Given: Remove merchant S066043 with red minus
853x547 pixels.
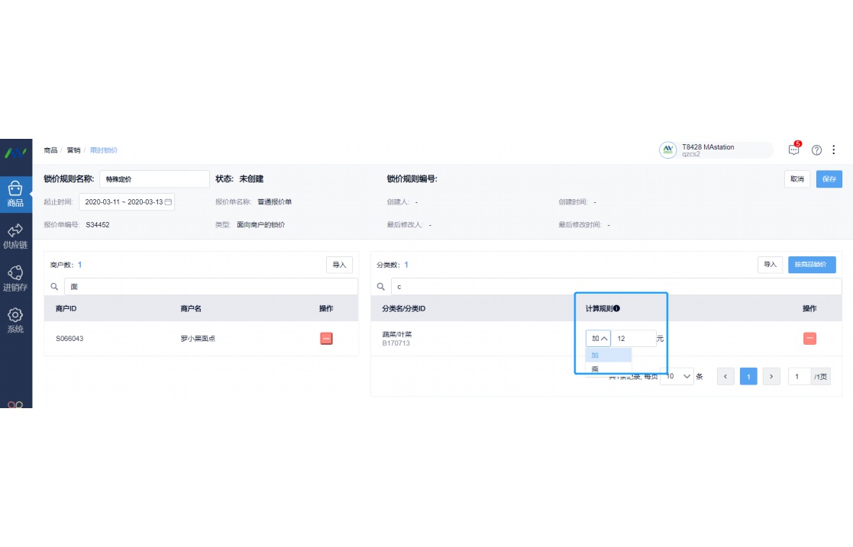Looking at the screenshot, I should [326, 338].
